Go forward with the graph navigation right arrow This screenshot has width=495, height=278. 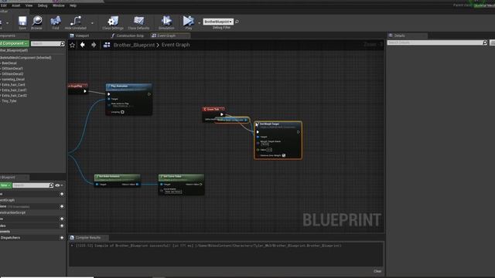pos(94,45)
